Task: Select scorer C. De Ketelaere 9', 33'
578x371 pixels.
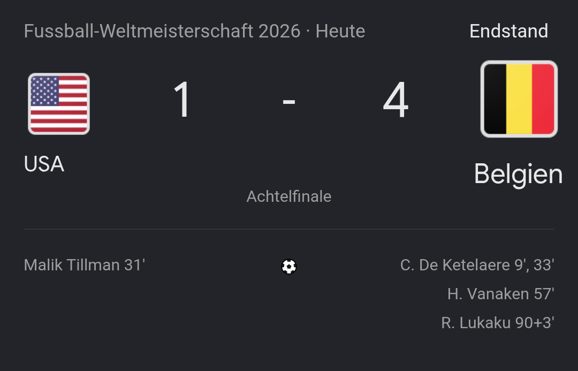Action: 477,265
